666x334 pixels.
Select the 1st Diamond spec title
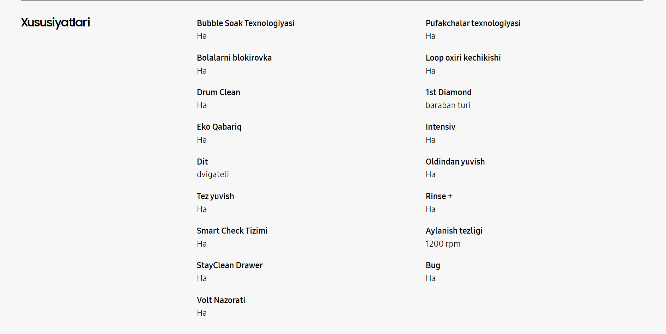[x=448, y=92]
